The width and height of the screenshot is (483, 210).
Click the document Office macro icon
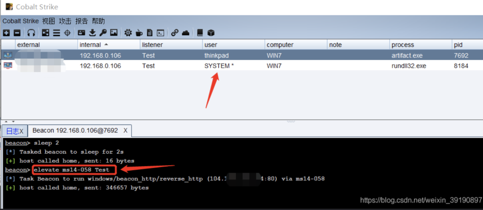click(150, 33)
